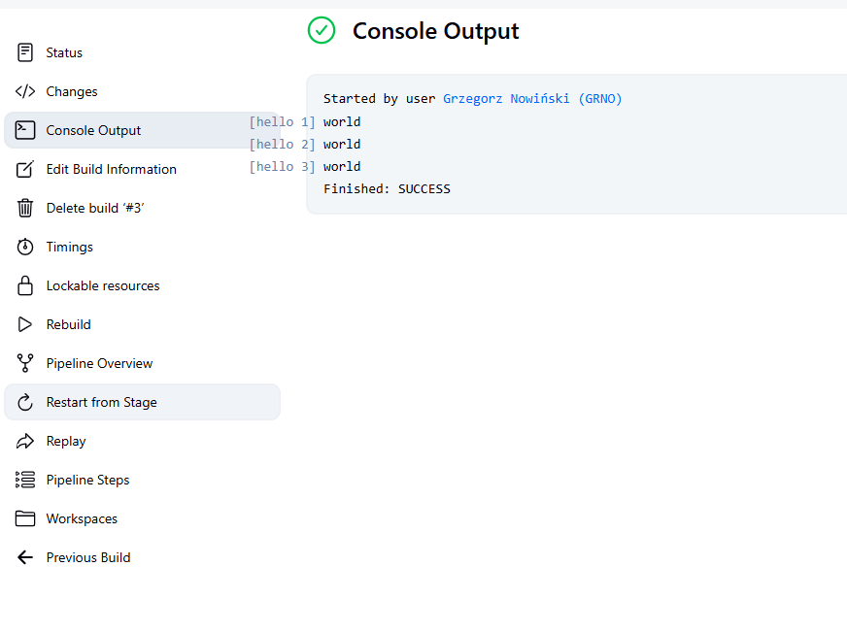Click the Timings stopwatch icon
Screen dimensions: 847x633
25,247
